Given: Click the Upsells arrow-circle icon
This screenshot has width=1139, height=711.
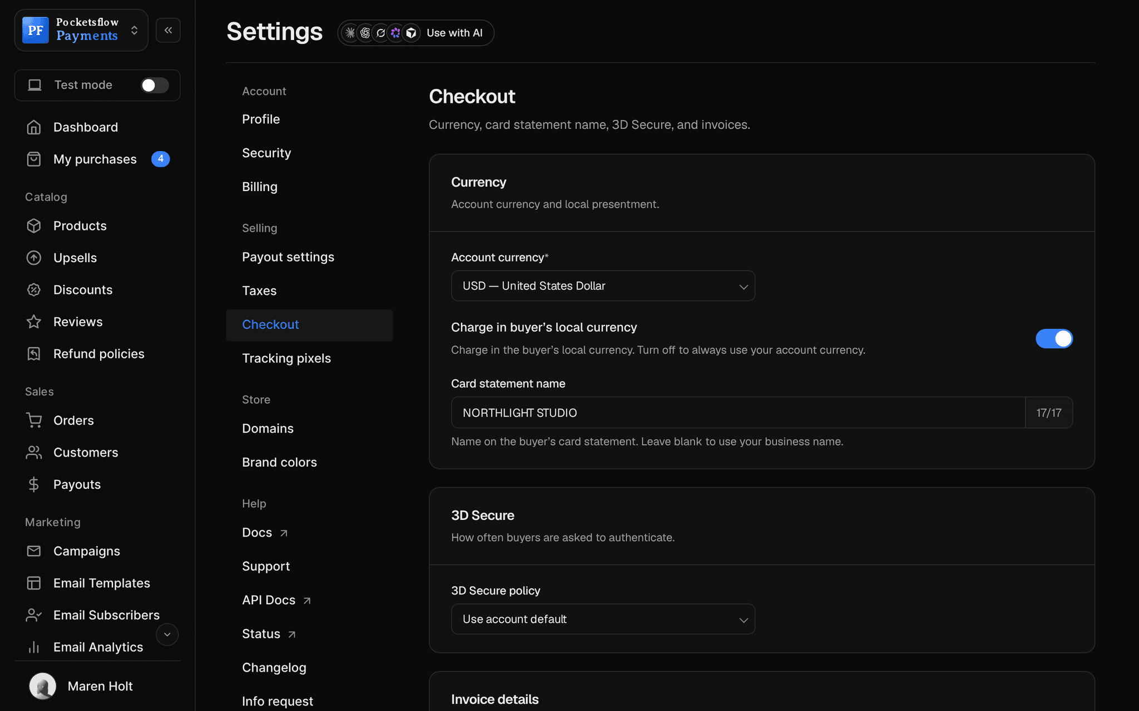Looking at the screenshot, I should point(34,258).
